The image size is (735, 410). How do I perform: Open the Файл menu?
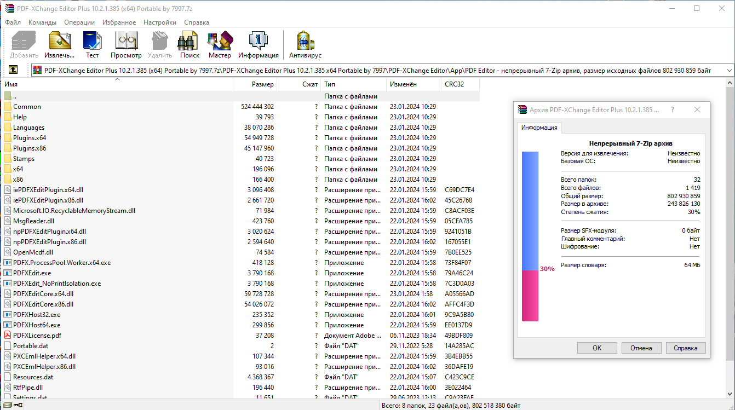point(12,22)
